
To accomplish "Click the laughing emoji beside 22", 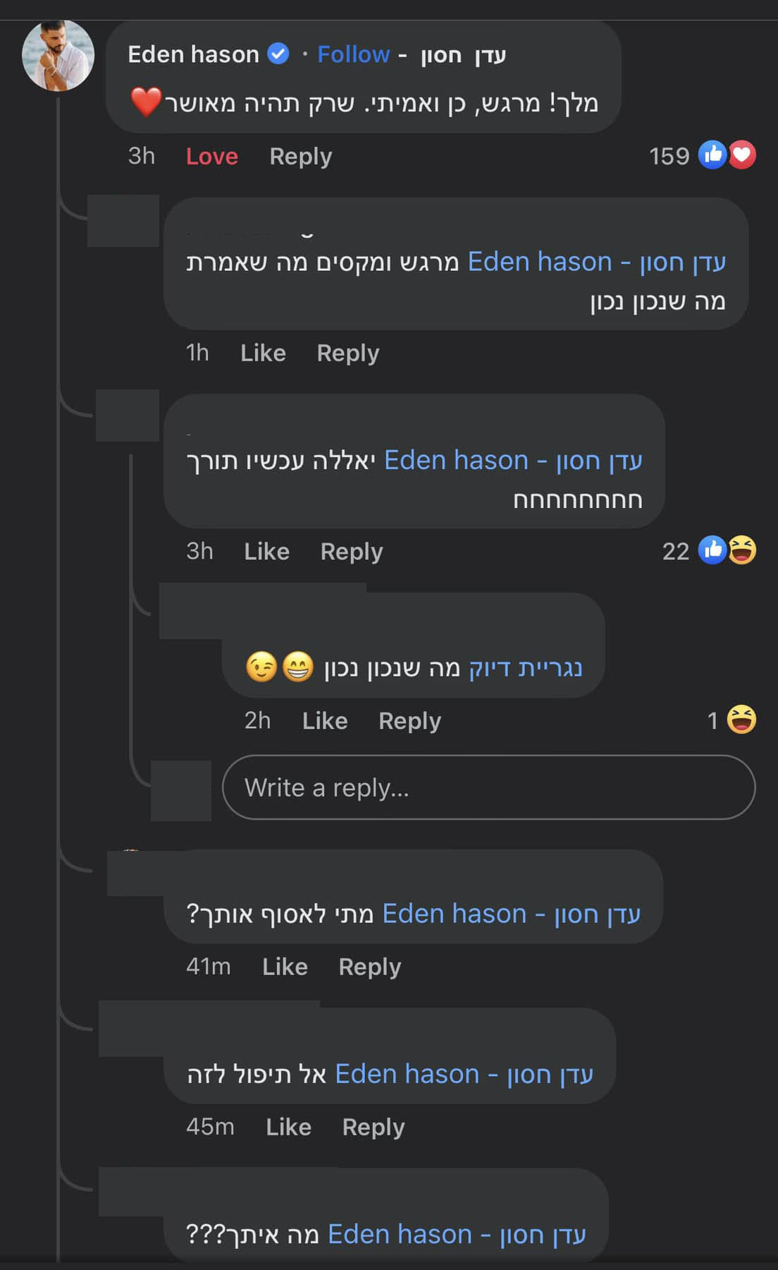I will click(742, 550).
